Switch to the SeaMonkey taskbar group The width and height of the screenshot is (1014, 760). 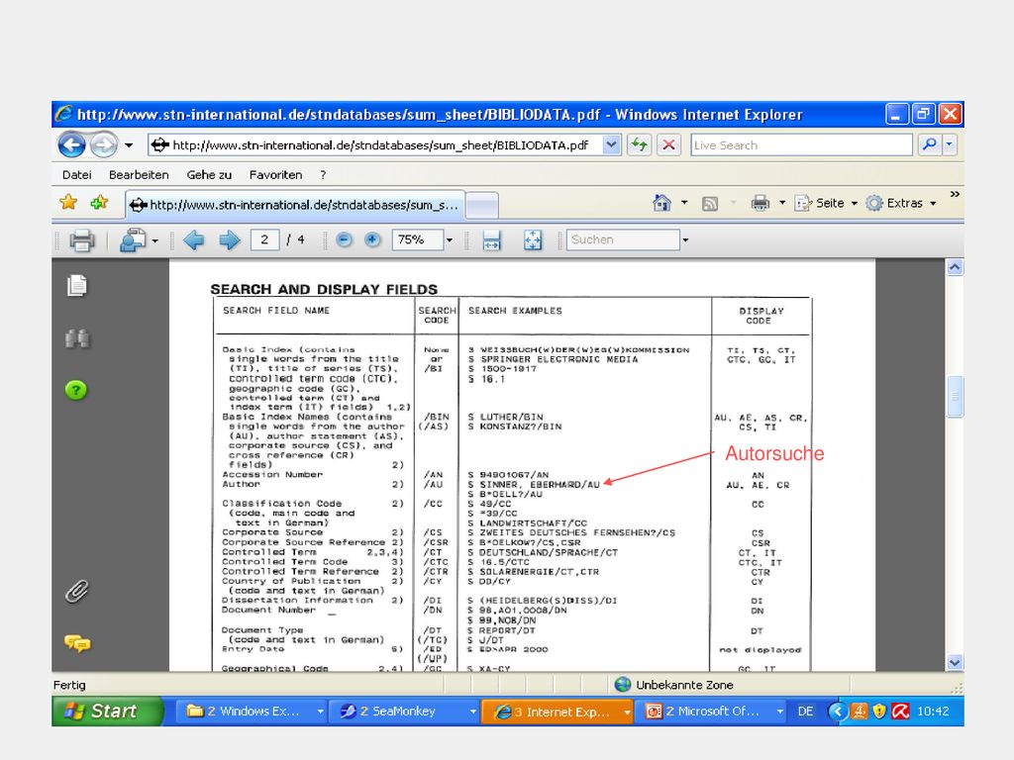coord(404,712)
